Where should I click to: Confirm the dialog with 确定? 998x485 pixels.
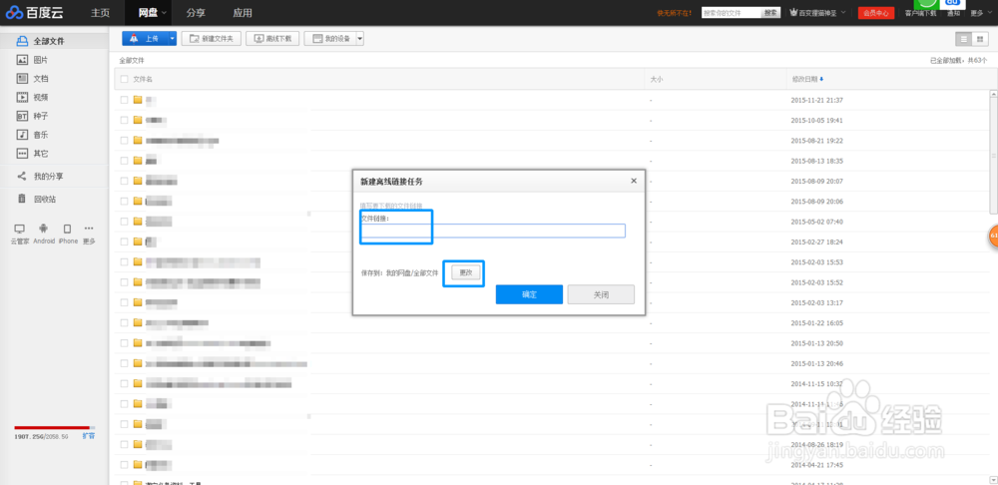[x=529, y=294]
